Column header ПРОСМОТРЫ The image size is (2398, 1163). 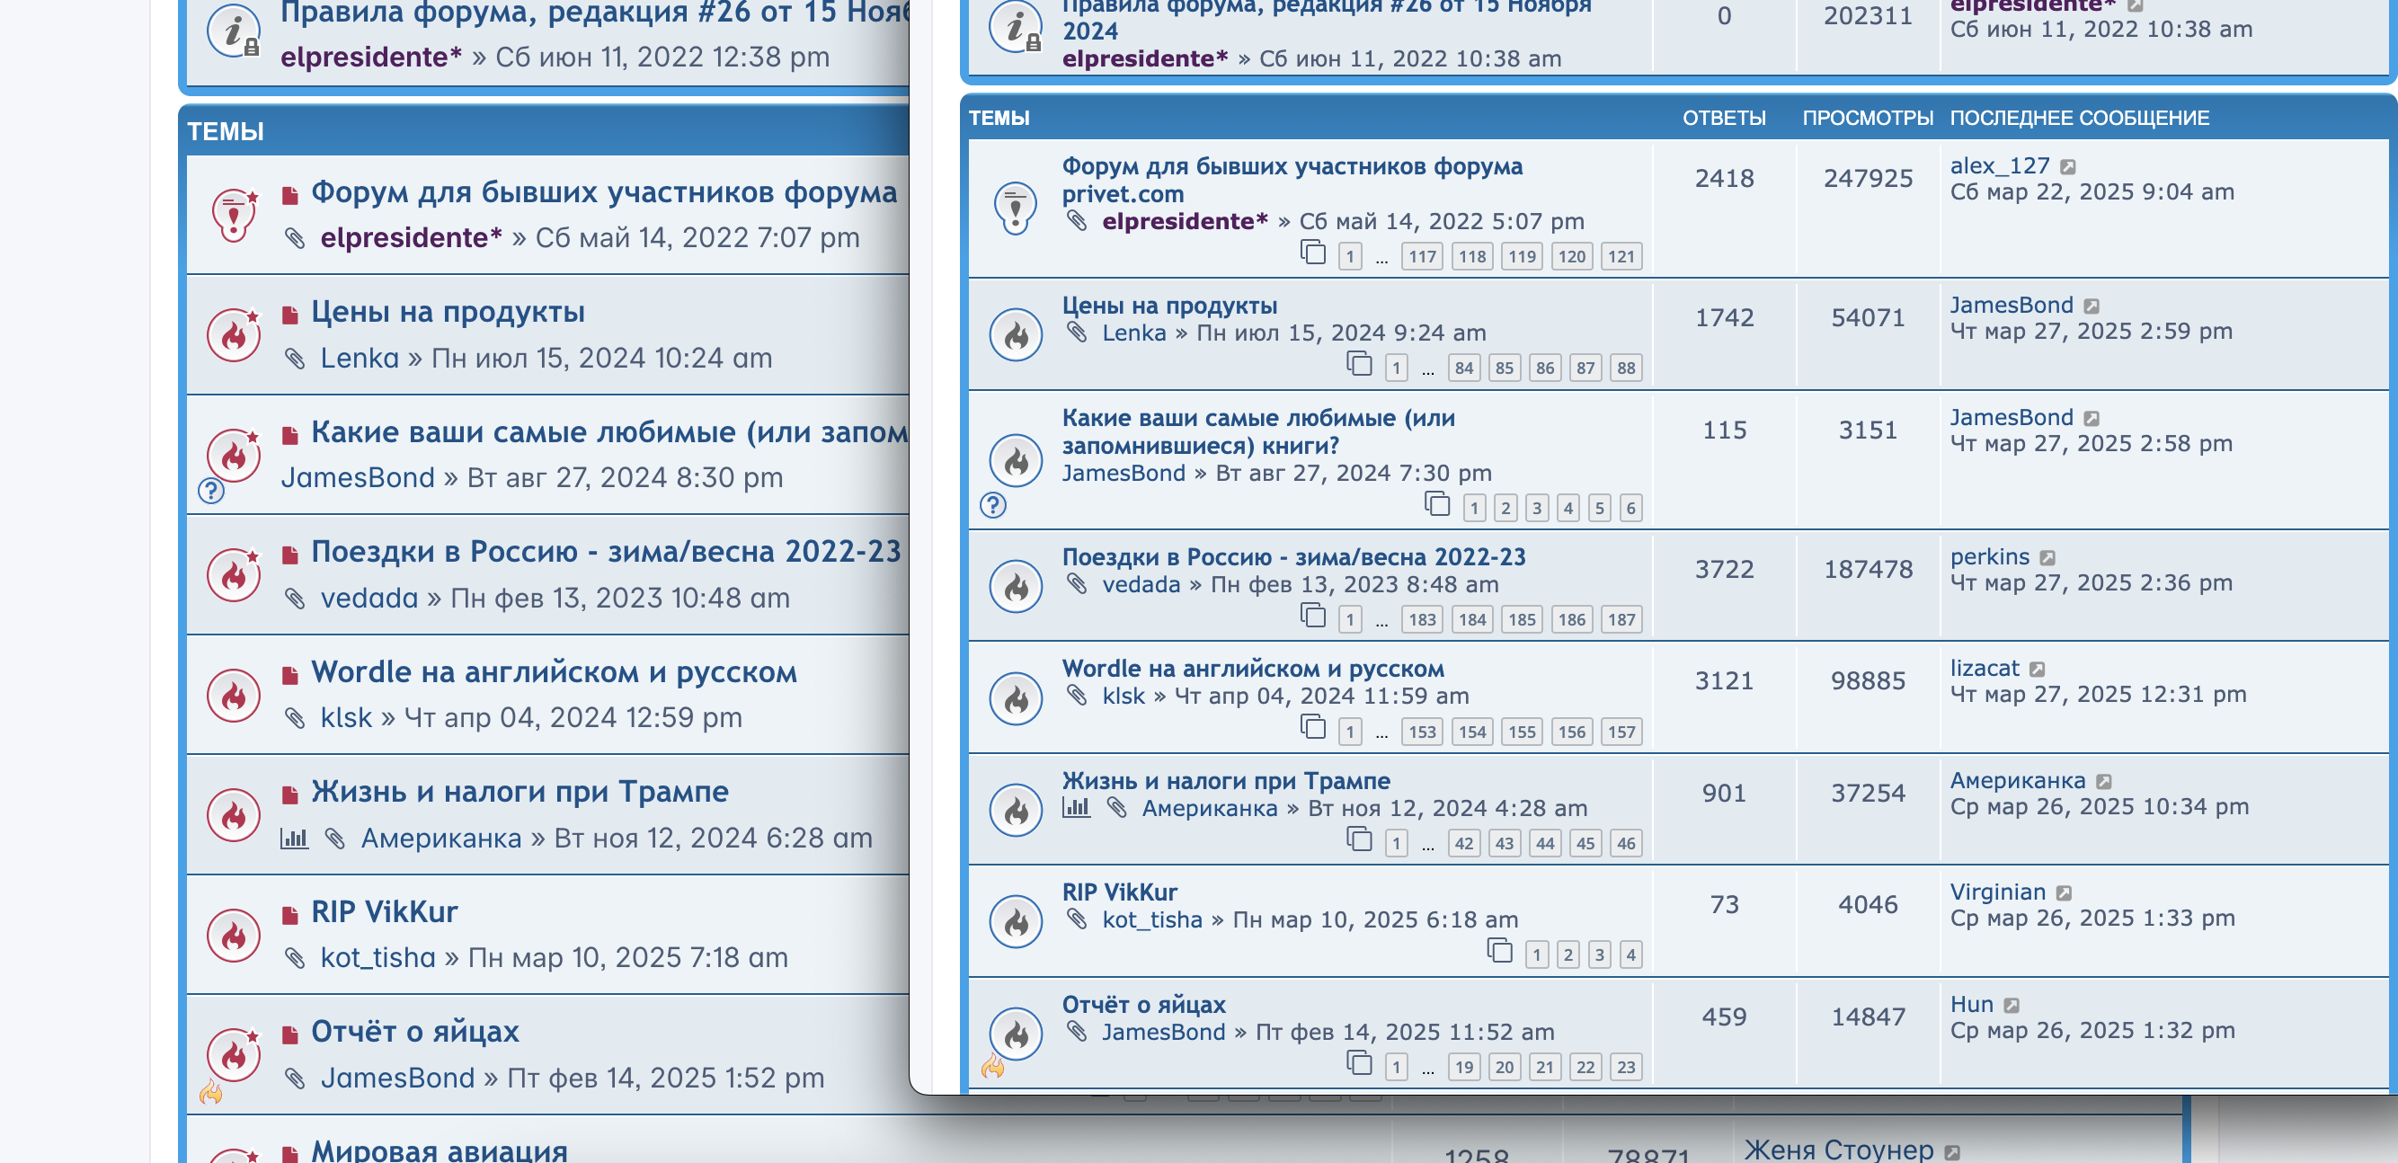coord(1868,119)
